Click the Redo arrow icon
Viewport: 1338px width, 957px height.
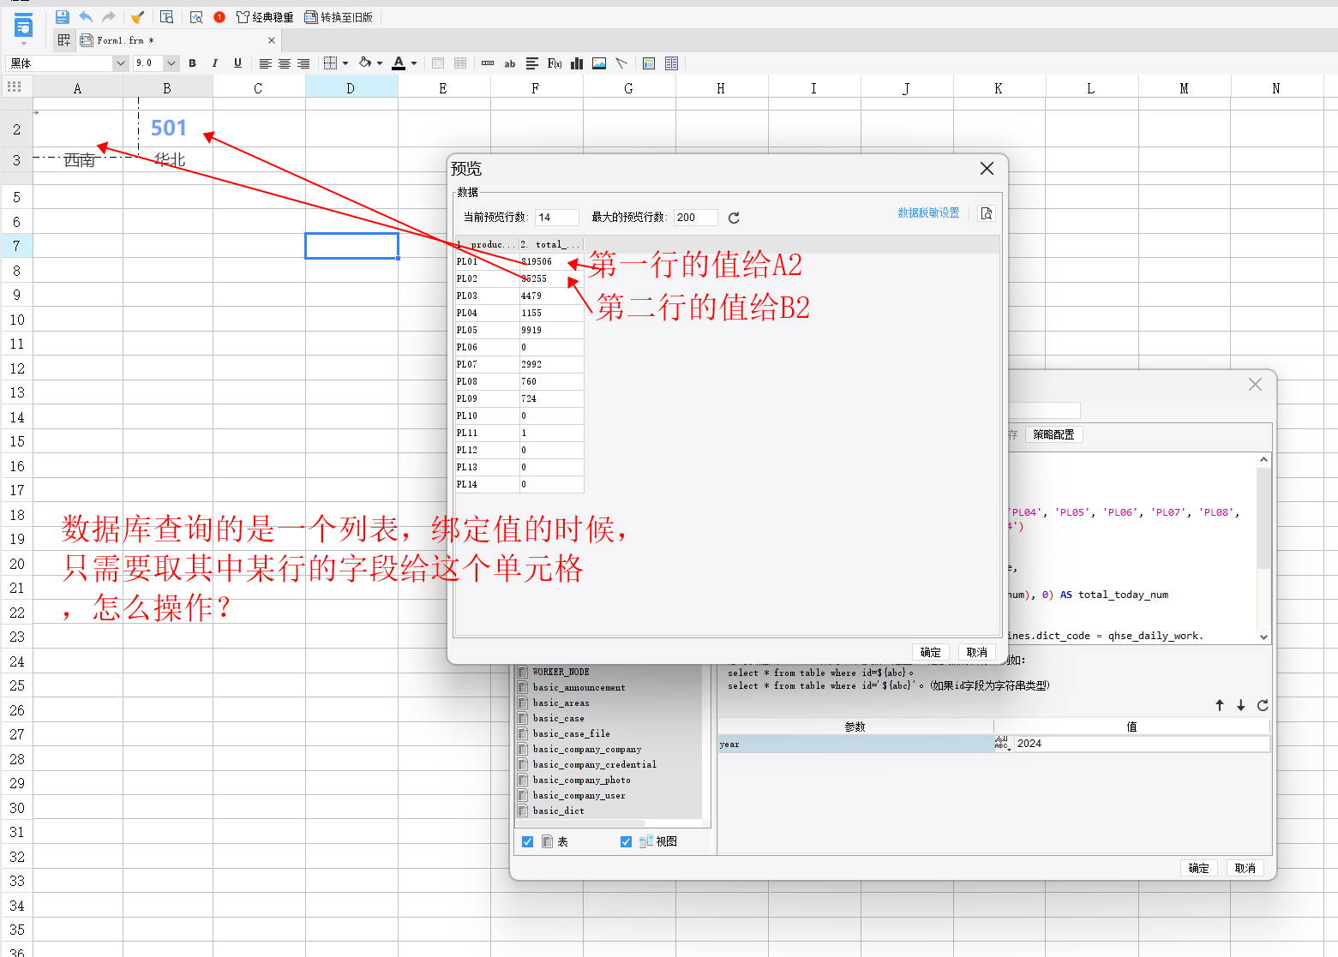click(109, 17)
